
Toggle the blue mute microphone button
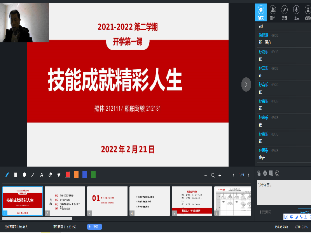[x=94, y=227]
